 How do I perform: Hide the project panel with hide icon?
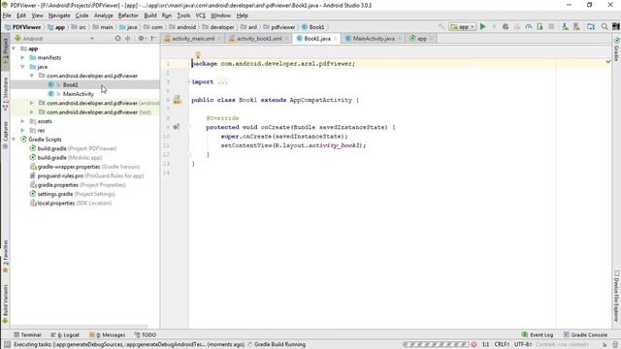[x=153, y=39]
